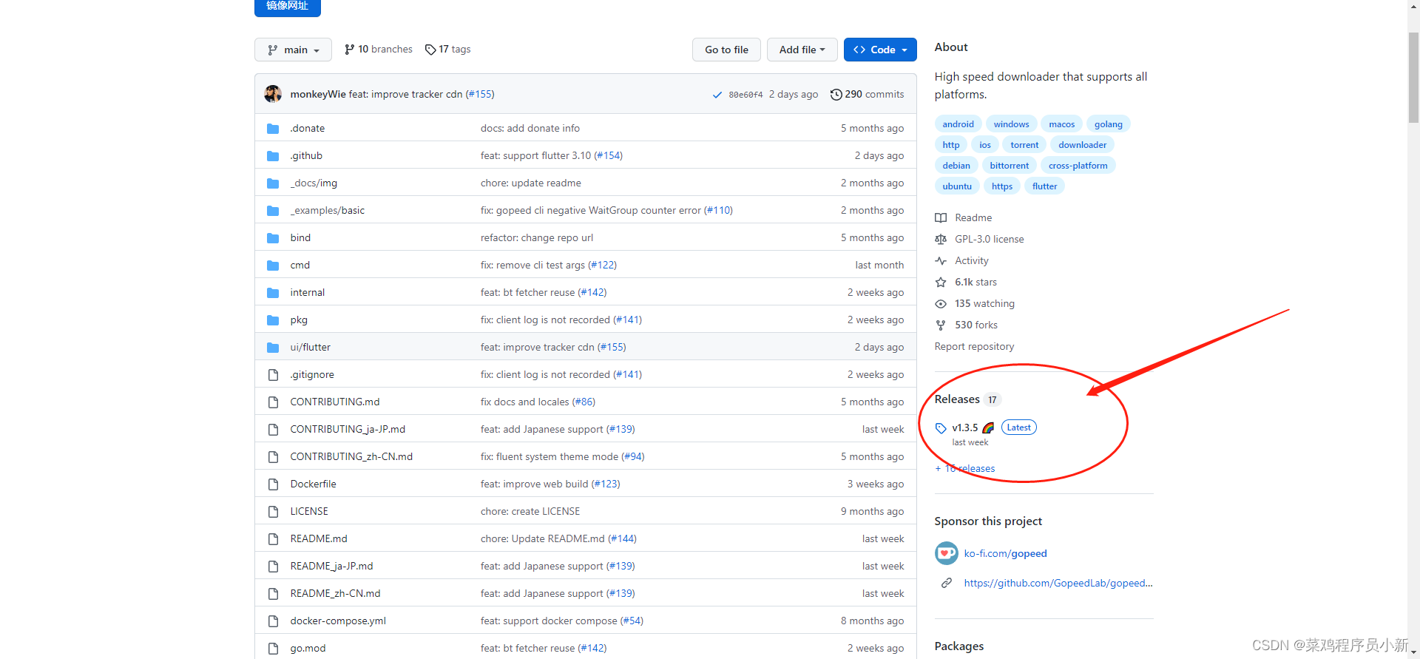Screen dimensions: 1420x659
Task: Click the README.md file icon
Action: (x=273, y=539)
